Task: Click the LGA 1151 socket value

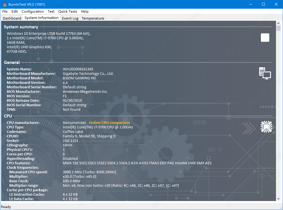Action: (x=70, y=141)
